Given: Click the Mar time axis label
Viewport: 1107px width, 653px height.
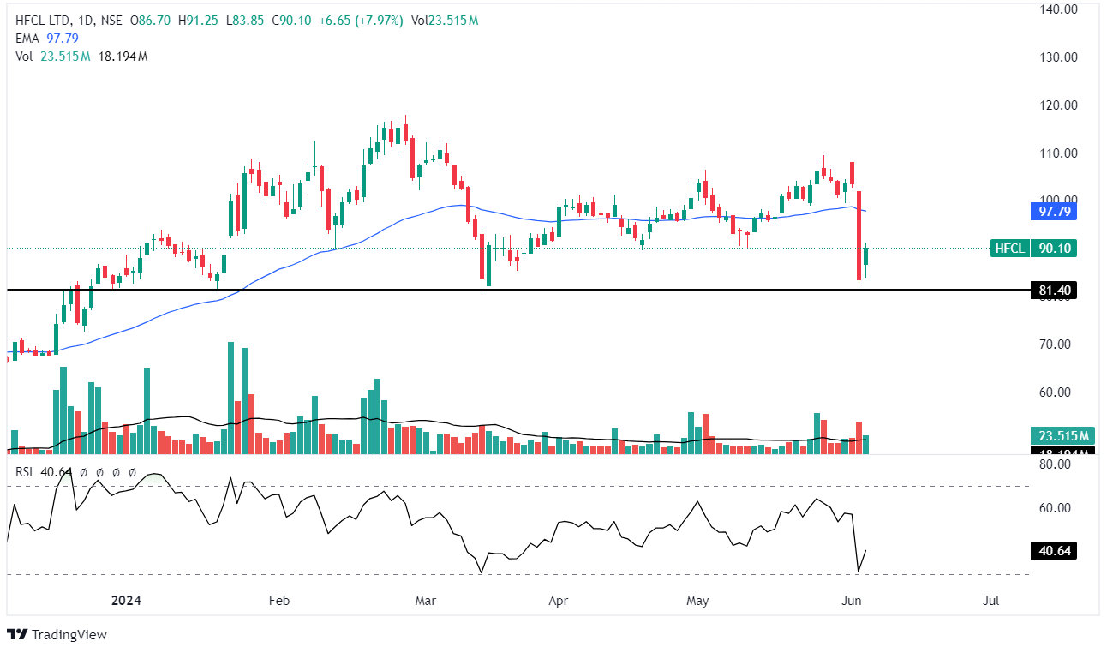Looking at the screenshot, I should coord(426,601).
